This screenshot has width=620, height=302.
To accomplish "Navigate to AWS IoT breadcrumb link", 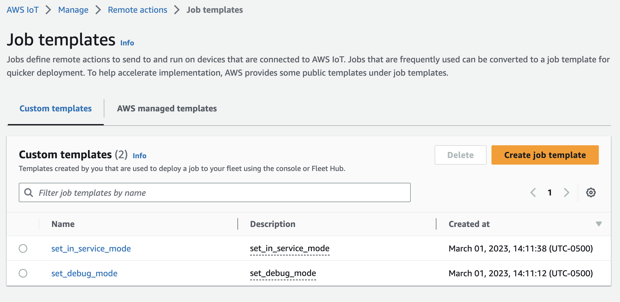I will 22,10.
